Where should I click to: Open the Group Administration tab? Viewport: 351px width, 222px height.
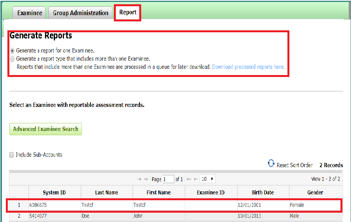pos(80,13)
